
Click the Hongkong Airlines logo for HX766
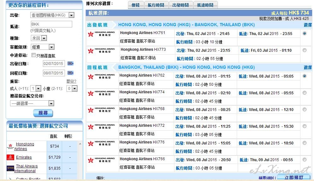(101, 160)
